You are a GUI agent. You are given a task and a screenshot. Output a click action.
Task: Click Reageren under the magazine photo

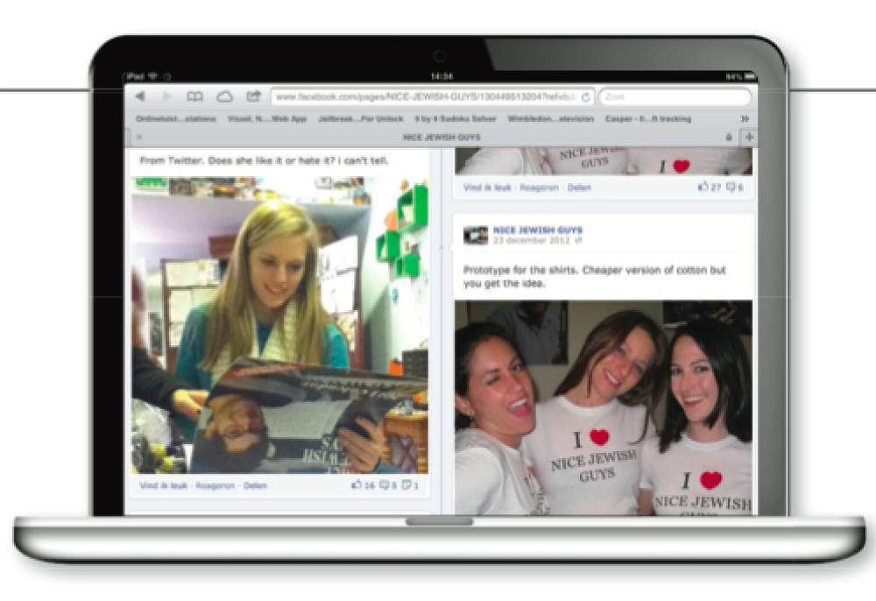pyautogui.click(x=215, y=486)
